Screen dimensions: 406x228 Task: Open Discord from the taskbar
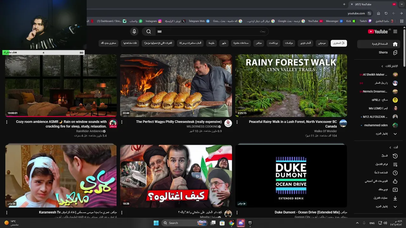241,223
